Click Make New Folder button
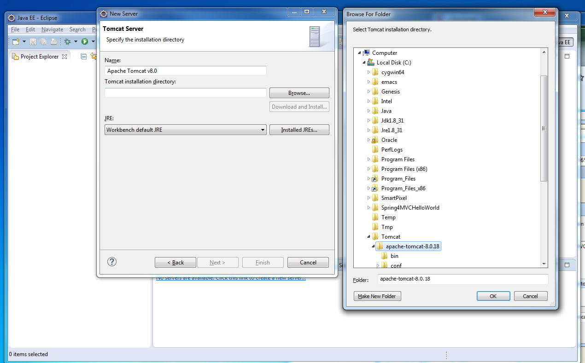Viewport: 585px width, 363px height. [377, 296]
